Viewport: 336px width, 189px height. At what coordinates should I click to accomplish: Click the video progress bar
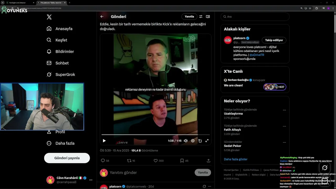click(155, 135)
